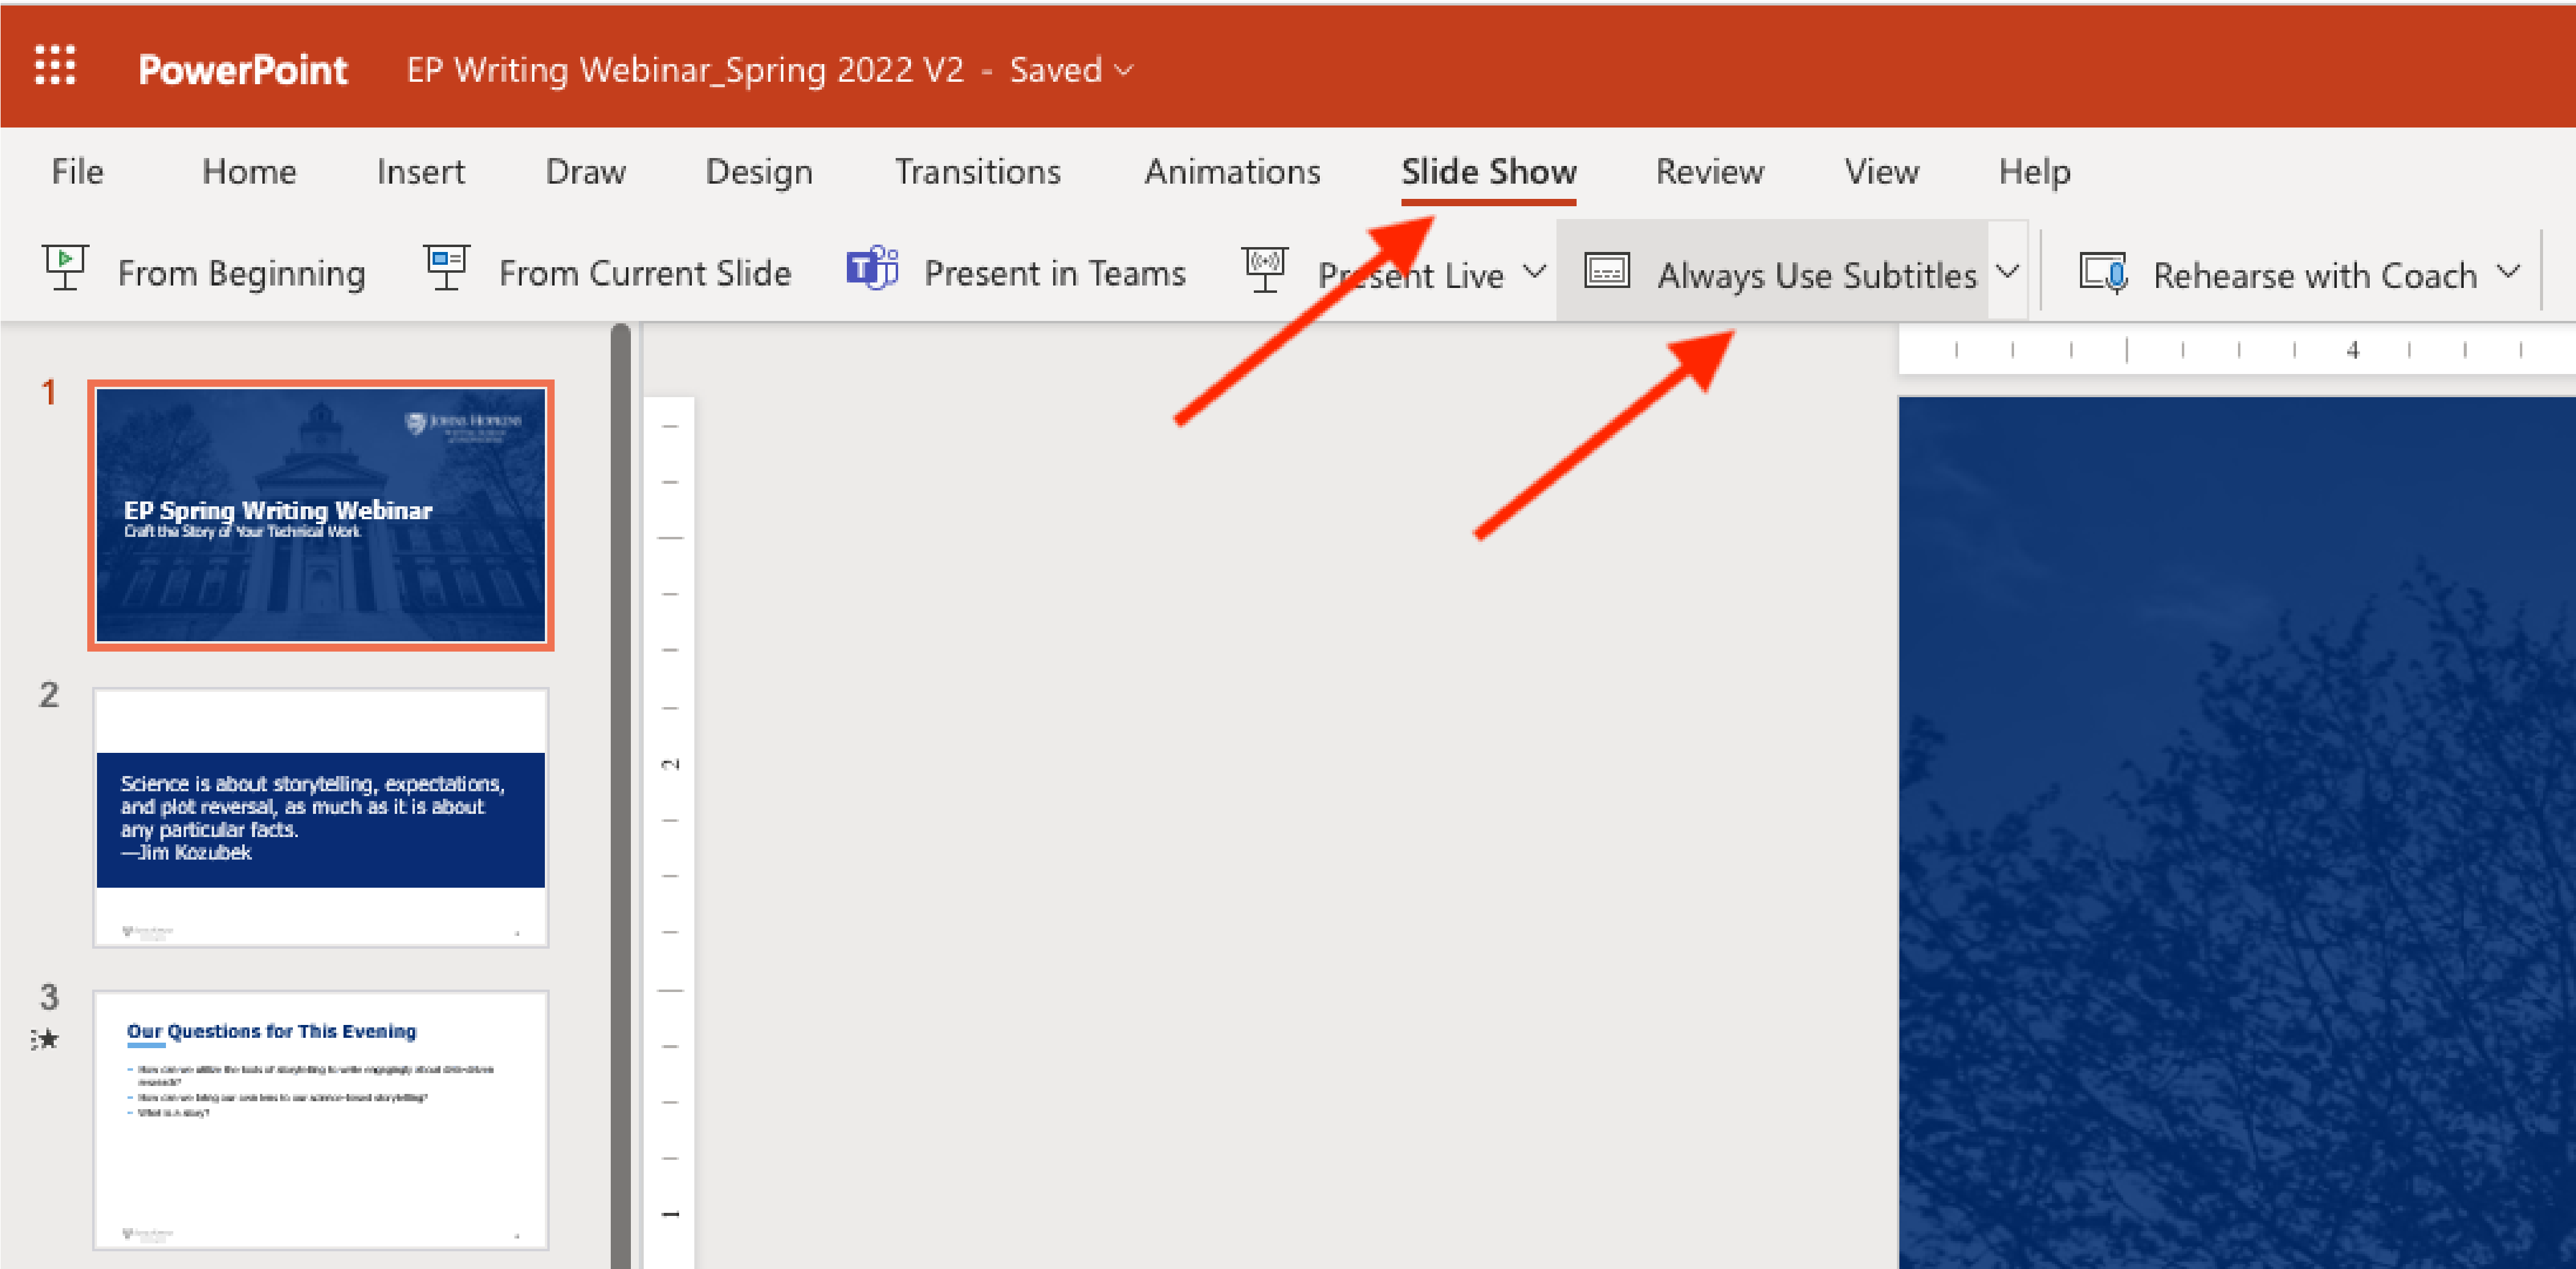Expand the Rehearse with Coach dropdown arrow

2507,272
